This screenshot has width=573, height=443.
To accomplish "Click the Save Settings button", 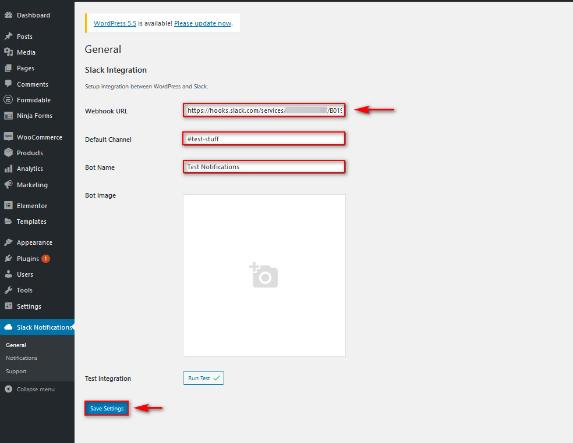I will pyautogui.click(x=107, y=408).
